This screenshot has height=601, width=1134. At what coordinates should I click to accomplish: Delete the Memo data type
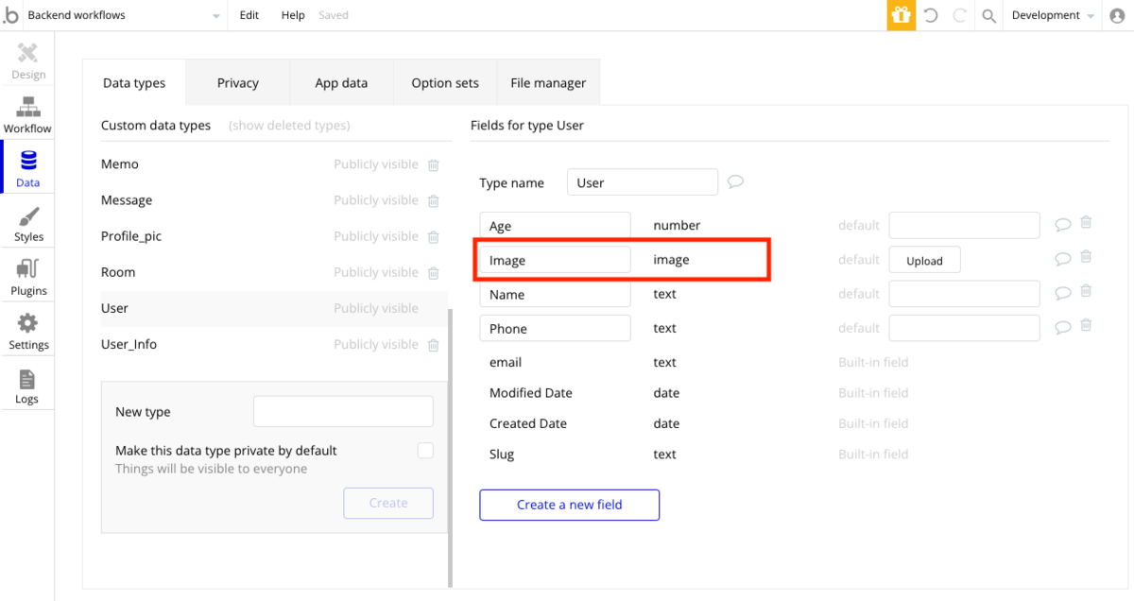coord(434,164)
